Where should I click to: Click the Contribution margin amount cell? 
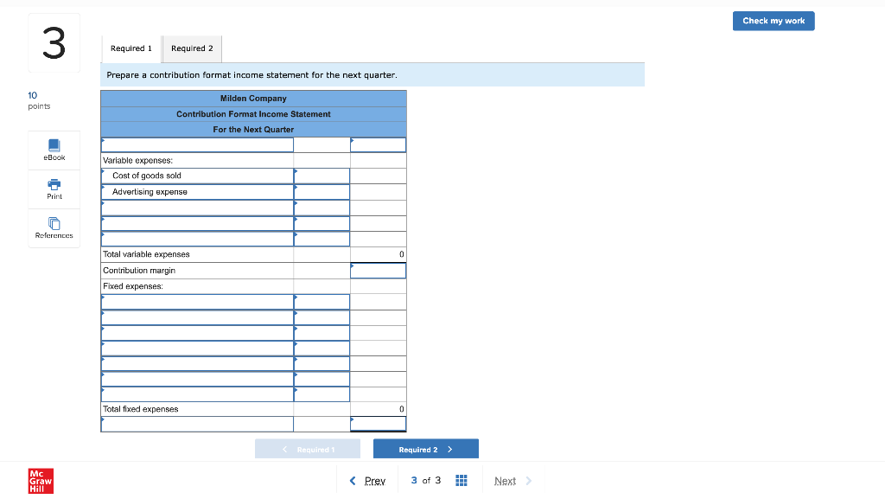378,270
